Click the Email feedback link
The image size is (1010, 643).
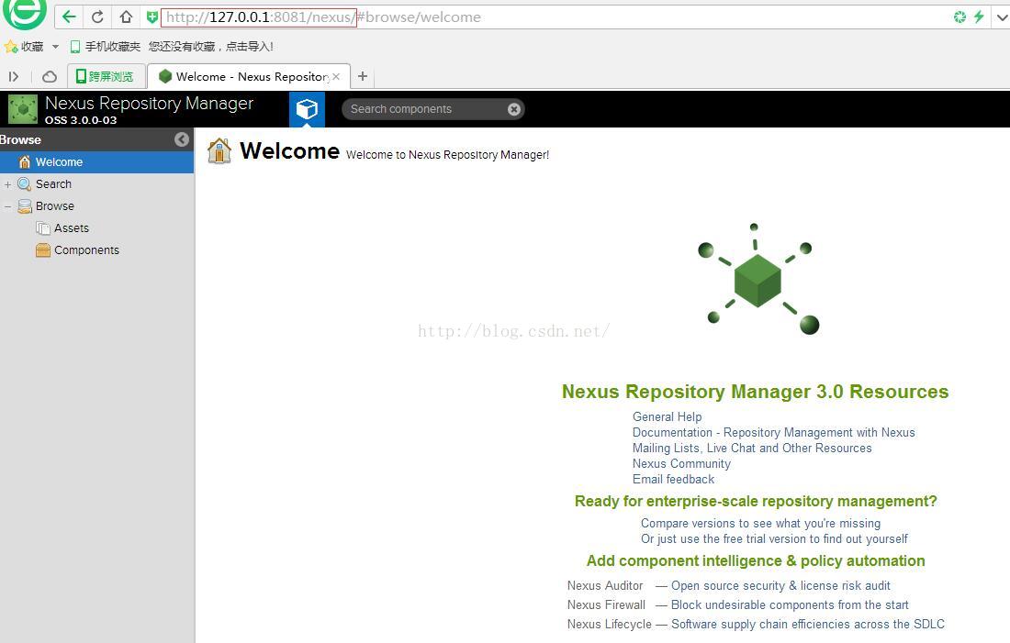point(673,479)
